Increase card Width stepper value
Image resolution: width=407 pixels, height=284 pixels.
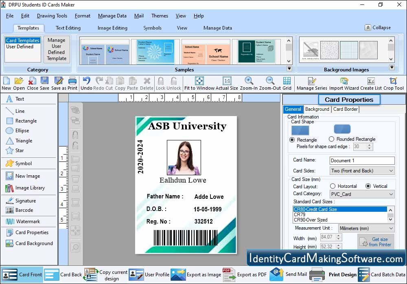339,235
